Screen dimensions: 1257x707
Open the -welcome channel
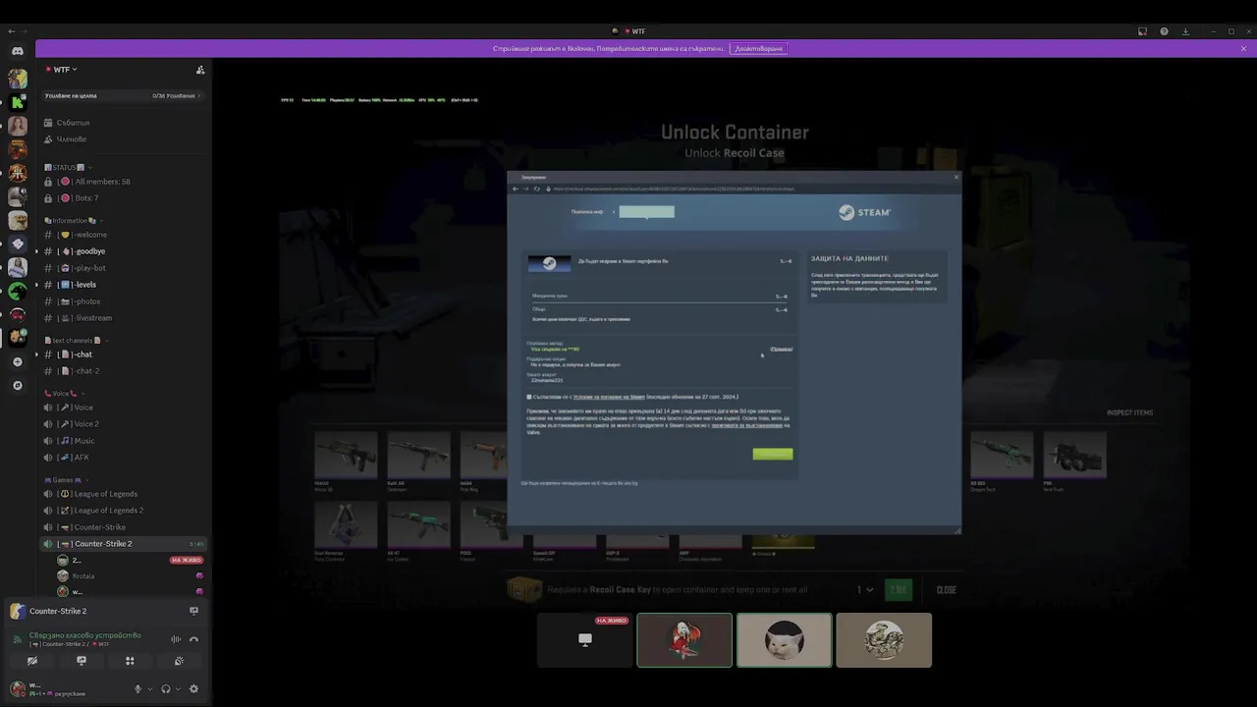(x=123, y=235)
